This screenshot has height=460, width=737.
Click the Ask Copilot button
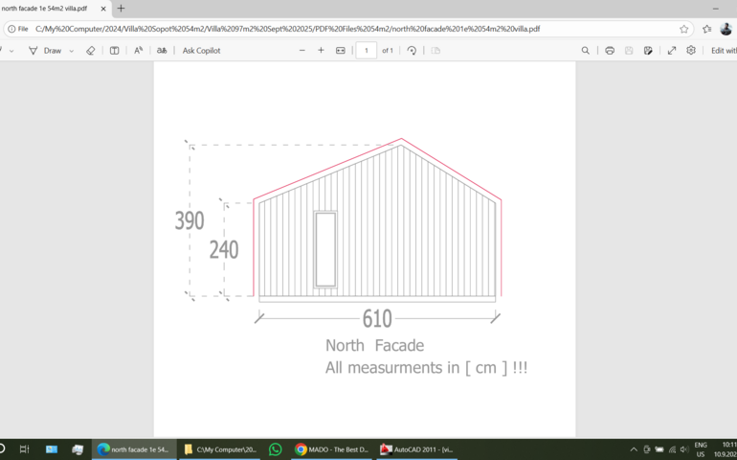pyautogui.click(x=201, y=51)
